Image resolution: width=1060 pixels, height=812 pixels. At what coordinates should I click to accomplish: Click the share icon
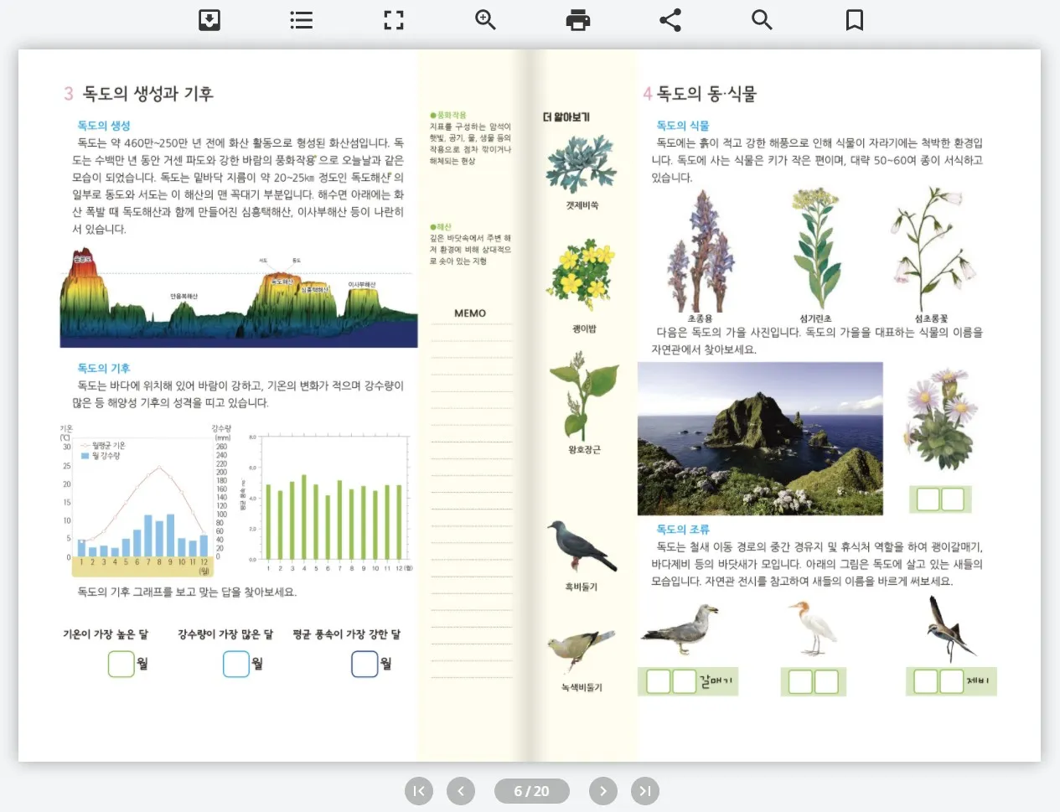[x=670, y=20]
